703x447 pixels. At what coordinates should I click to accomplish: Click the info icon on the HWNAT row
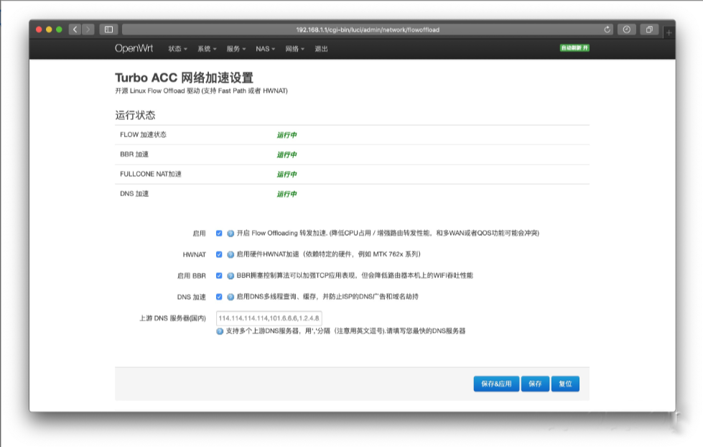tap(231, 254)
